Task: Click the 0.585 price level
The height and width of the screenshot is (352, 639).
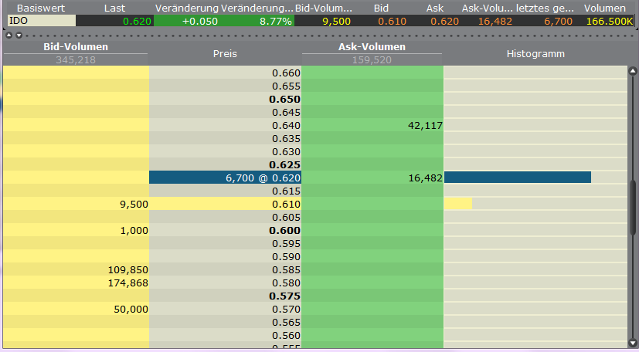Action: tap(286, 269)
